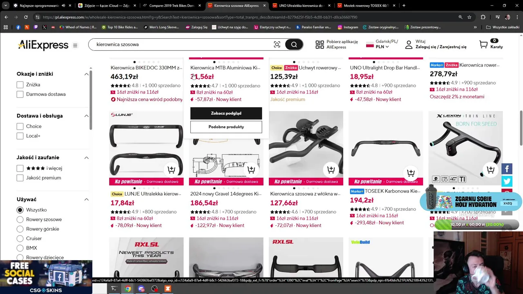
Task: Select the BMX radio option
Action: click(20, 248)
